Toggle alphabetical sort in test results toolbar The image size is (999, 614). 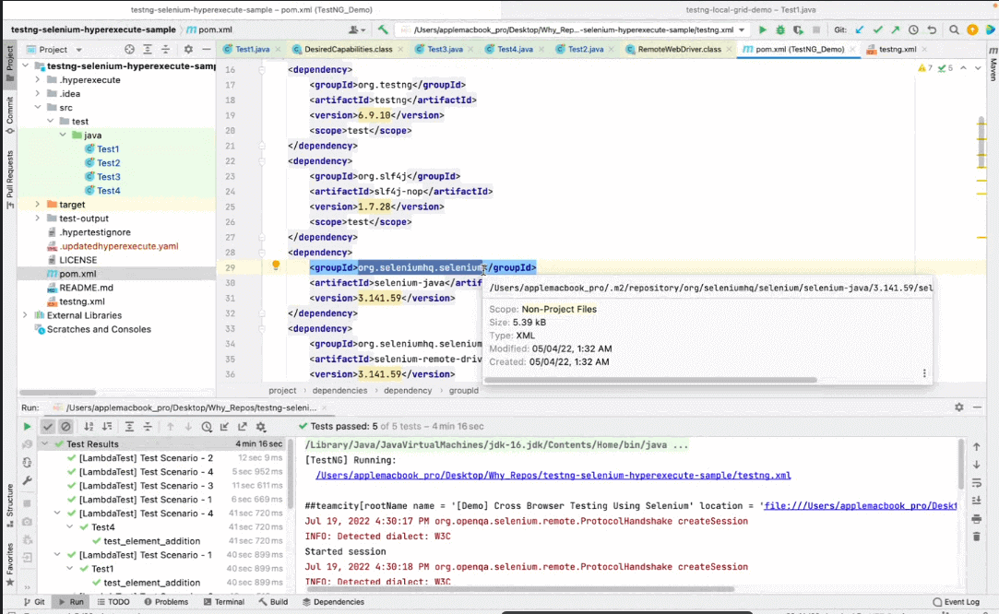pyautogui.click(x=89, y=427)
